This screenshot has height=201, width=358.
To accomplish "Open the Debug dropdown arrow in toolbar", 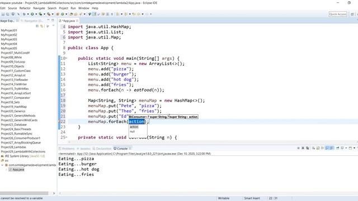I will [28, 14].
